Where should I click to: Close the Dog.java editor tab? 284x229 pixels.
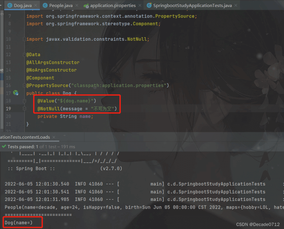36,6
